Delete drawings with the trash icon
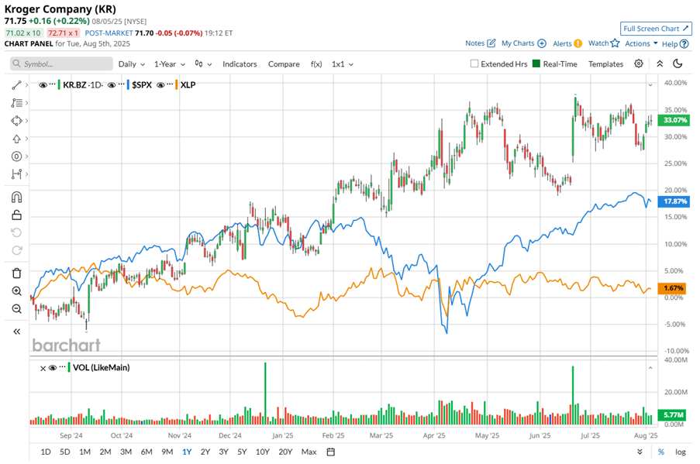The height and width of the screenshot is (464, 700). click(x=16, y=273)
